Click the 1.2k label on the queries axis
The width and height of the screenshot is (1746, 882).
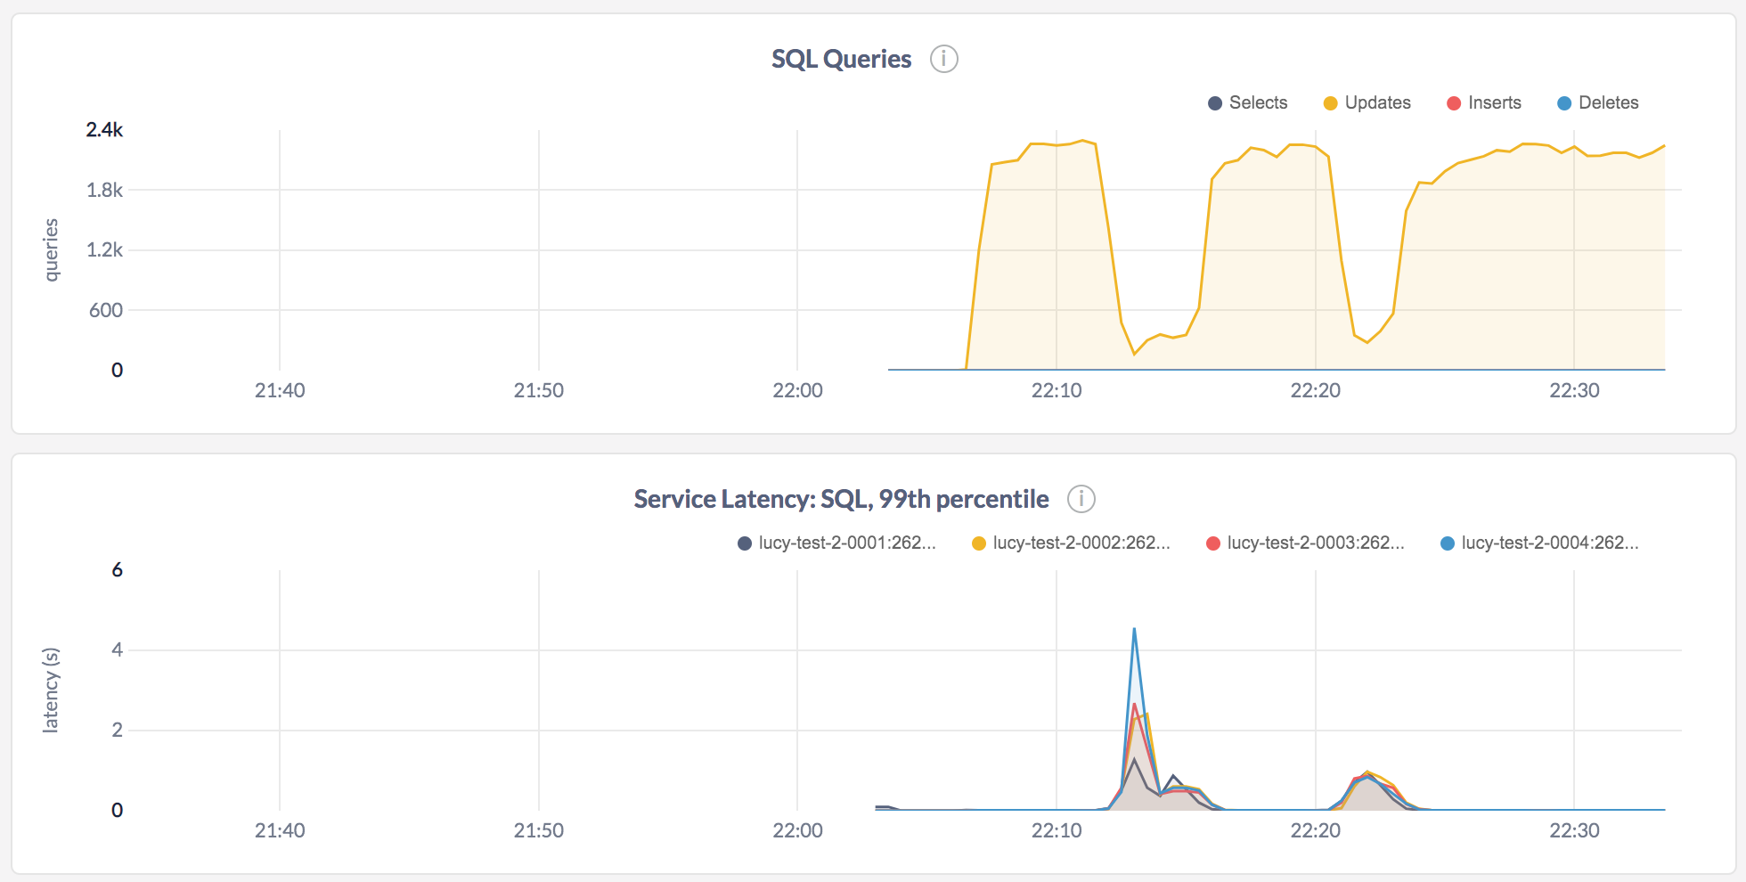(104, 249)
